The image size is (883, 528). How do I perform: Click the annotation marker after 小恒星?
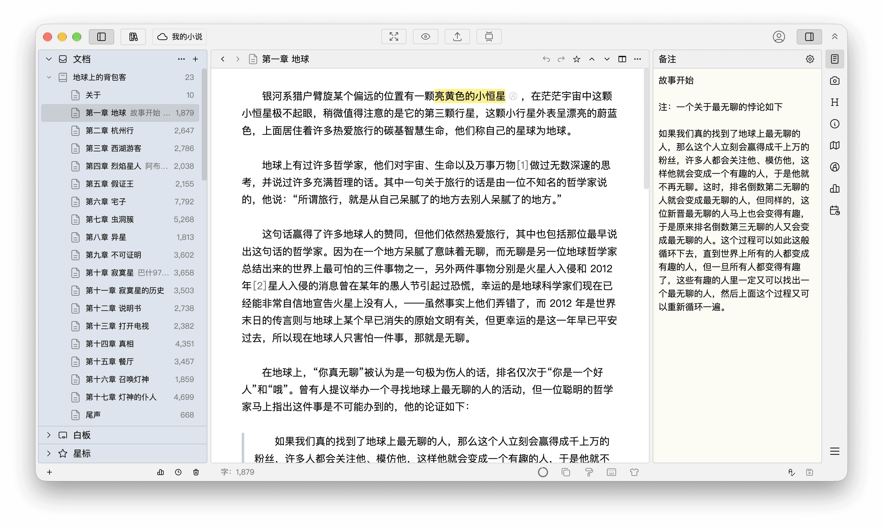tap(513, 96)
